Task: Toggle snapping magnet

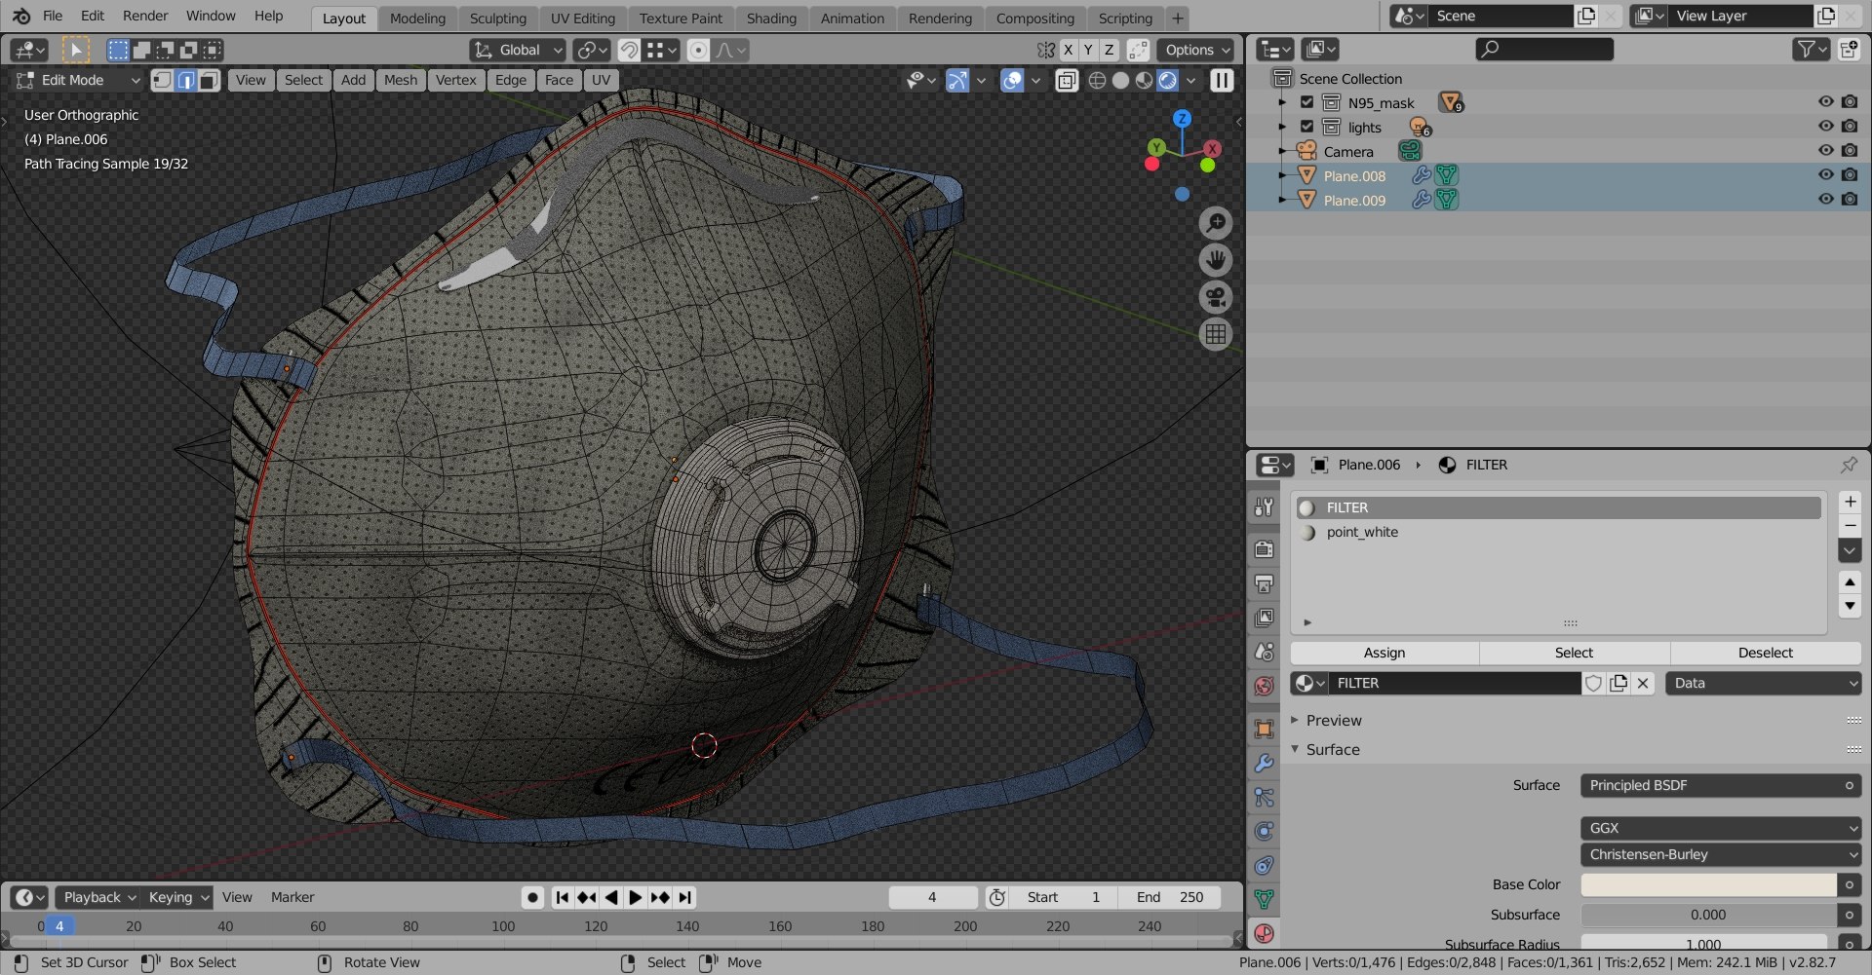Action: pyautogui.click(x=630, y=50)
